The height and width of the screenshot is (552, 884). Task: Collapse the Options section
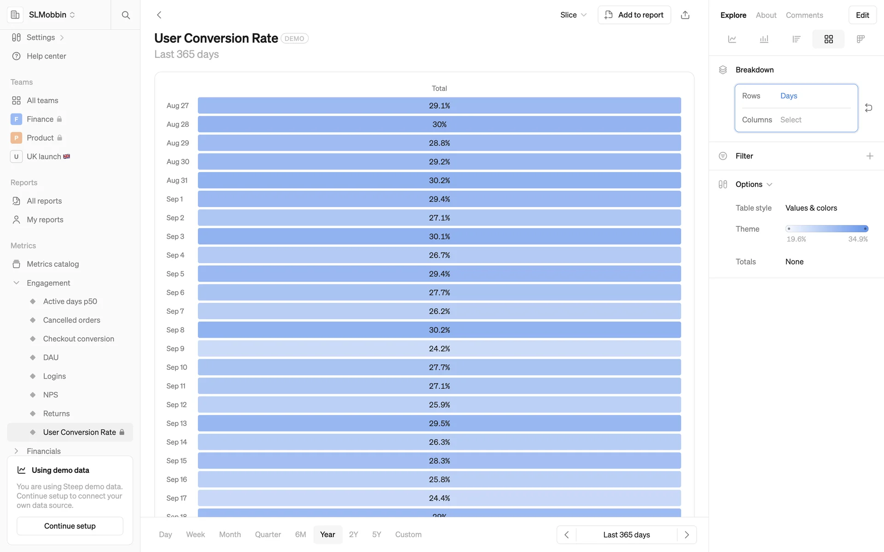click(754, 184)
